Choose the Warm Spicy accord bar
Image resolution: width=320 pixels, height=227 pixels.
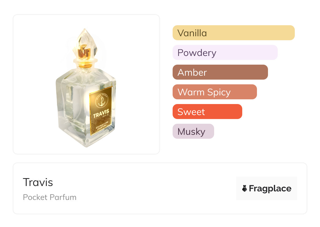[214, 92]
